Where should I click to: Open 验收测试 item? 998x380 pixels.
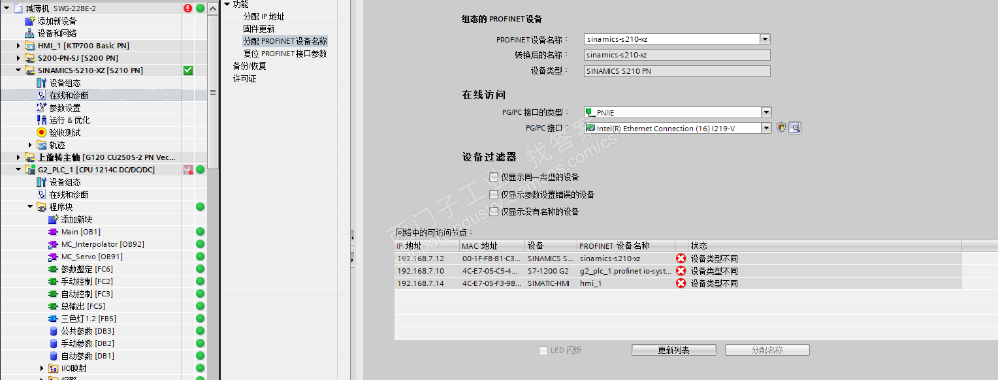tap(65, 133)
